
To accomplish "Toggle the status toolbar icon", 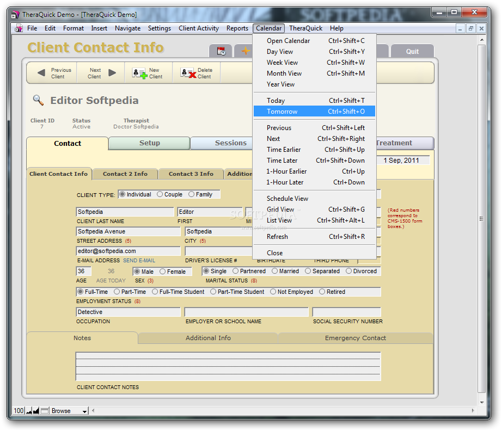I will point(45,411).
